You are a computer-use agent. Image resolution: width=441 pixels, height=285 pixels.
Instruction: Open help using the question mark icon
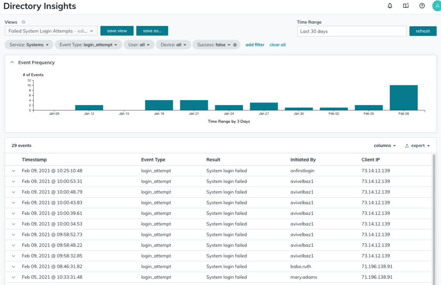tap(422, 6)
